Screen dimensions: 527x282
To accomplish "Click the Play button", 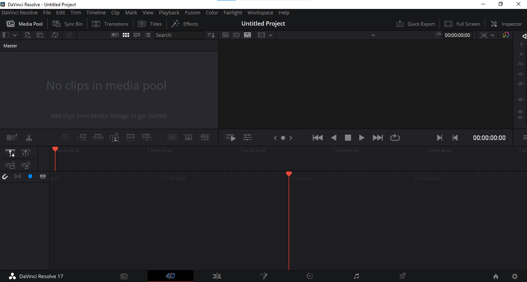I will (x=362, y=137).
